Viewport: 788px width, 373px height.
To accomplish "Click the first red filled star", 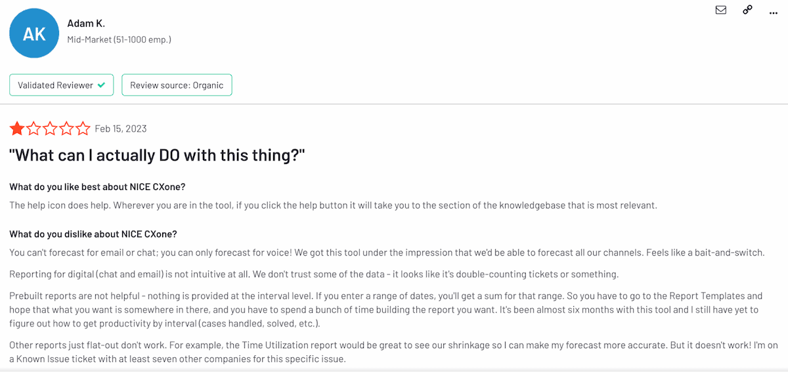I will 17,128.
